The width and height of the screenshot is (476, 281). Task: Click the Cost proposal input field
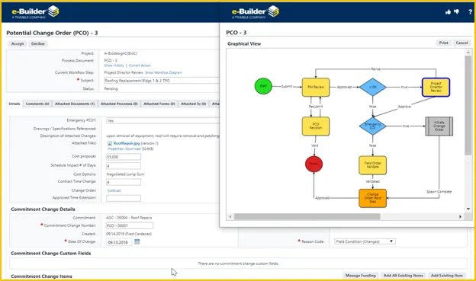[124, 157]
